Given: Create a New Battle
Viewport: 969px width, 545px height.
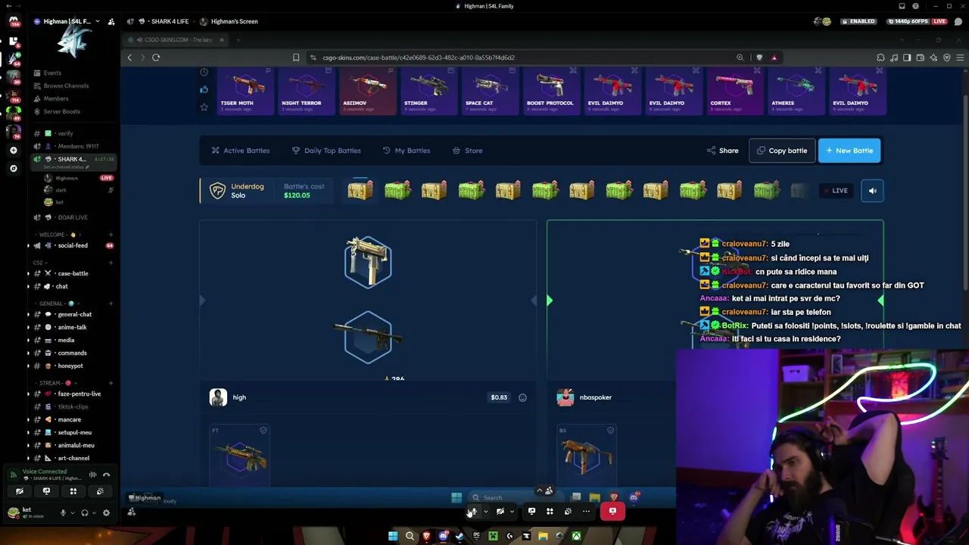Looking at the screenshot, I should (x=849, y=151).
